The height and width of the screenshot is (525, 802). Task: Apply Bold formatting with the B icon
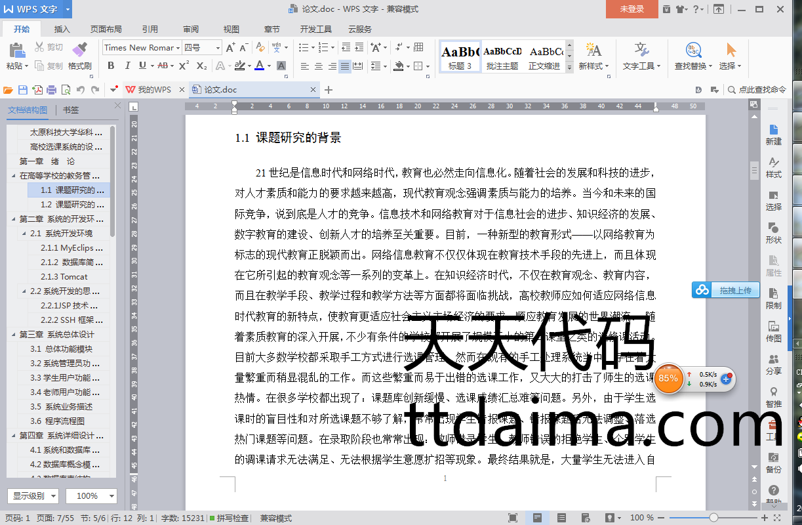111,66
